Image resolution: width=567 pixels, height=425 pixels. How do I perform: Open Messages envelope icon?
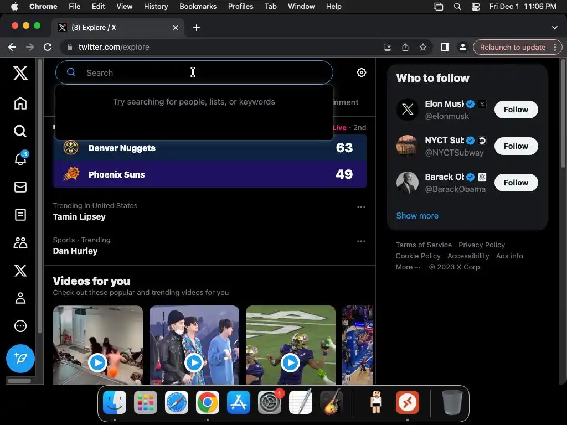coord(20,187)
